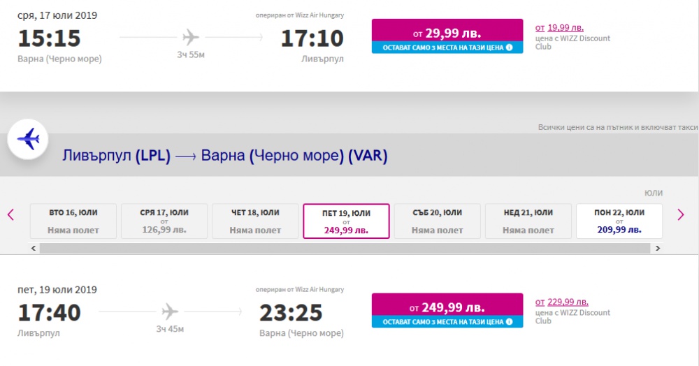
Task: Select the СЪБ 20, ЮЛИ date tab
Action: pyautogui.click(x=438, y=221)
